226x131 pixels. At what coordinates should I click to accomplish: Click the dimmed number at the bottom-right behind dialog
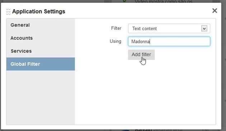(x=205, y=130)
